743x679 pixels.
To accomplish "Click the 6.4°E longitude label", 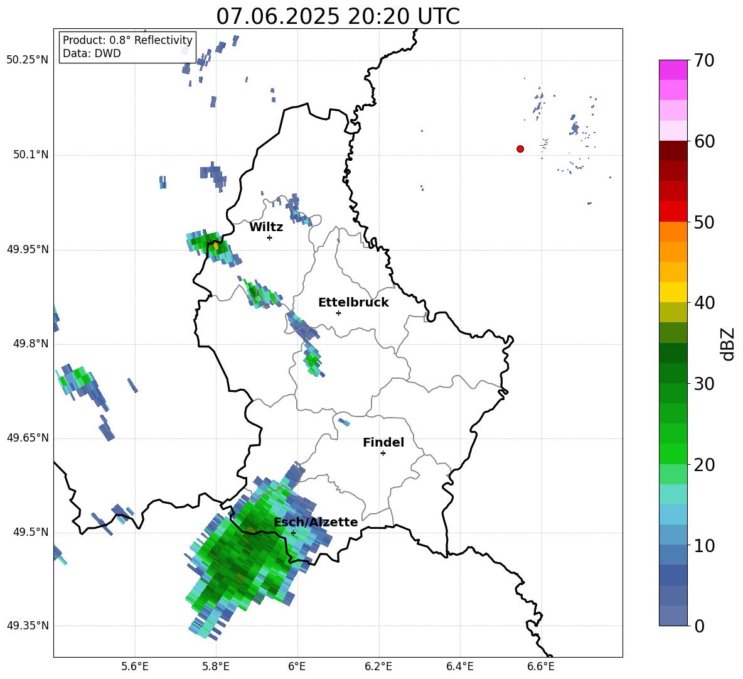I will [459, 666].
